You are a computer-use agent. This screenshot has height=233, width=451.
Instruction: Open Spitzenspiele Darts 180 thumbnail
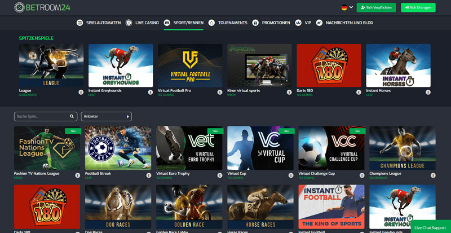(329, 65)
